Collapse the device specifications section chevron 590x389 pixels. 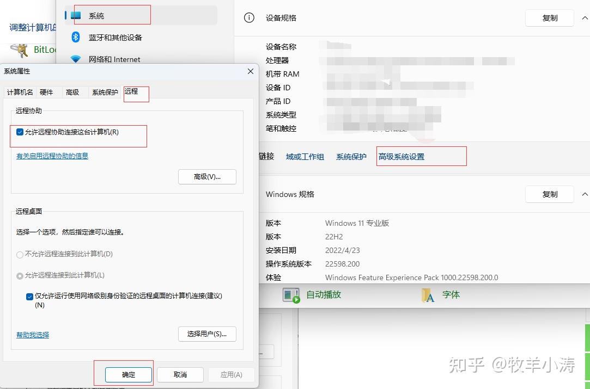point(585,18)
